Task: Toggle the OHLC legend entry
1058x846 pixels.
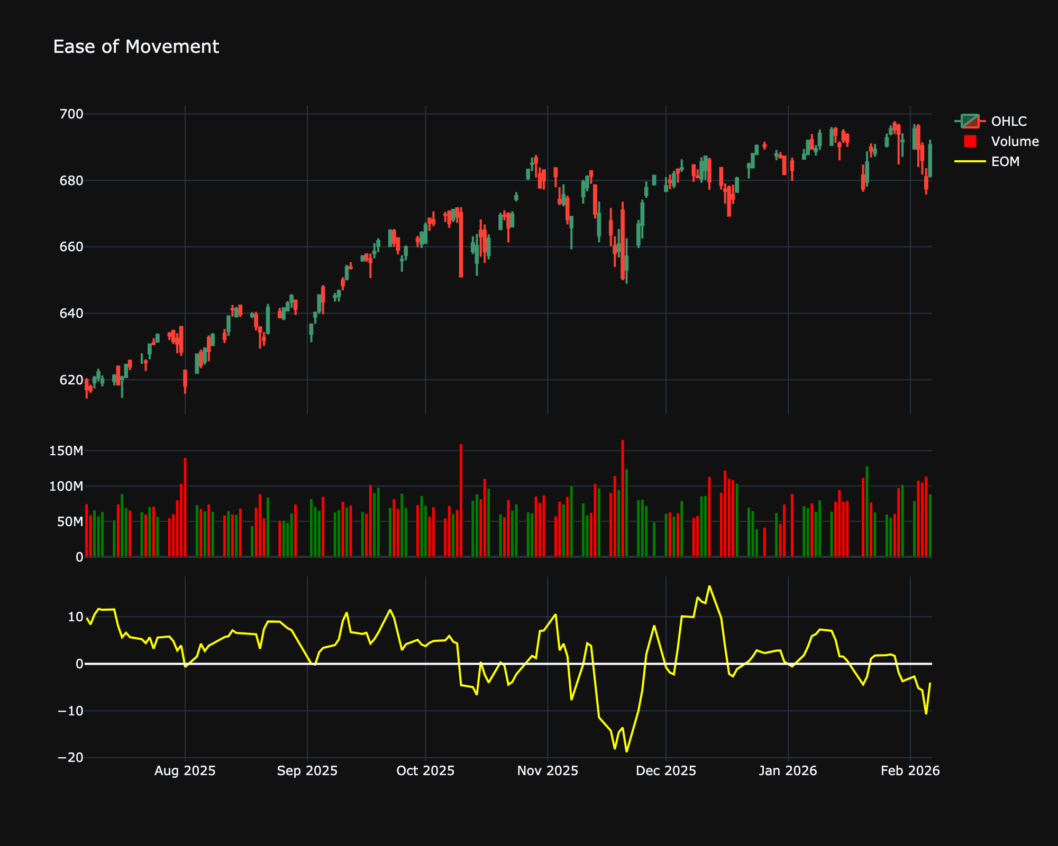Action: 1008,122
